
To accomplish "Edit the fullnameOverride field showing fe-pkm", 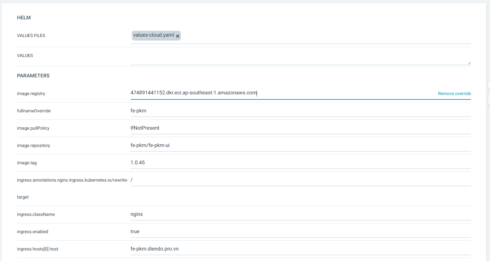I will tap(299, 111).
